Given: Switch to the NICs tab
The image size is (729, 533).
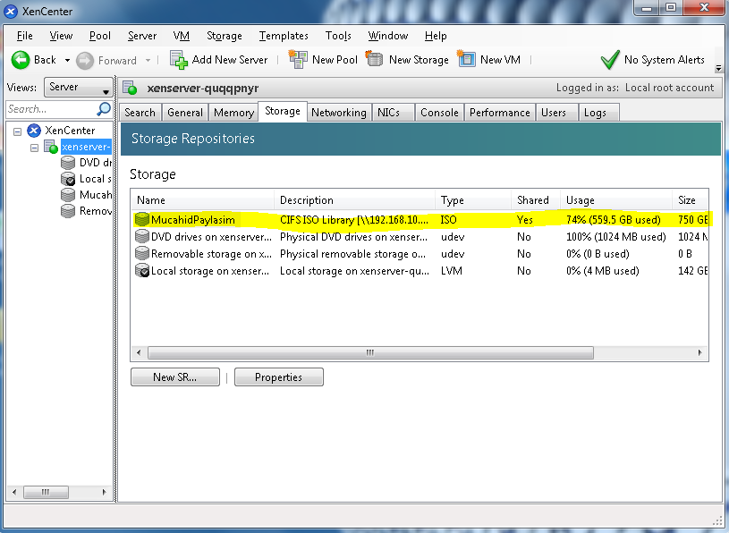Looking at the screenshot, I should click(x=394, y=113).
